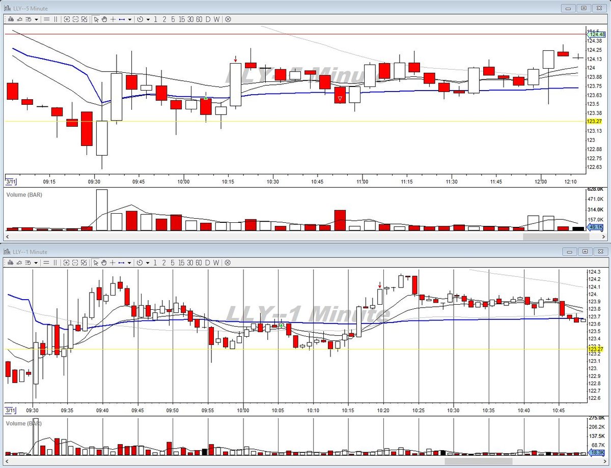Select hand pan tool in 1 Minute toolbar
611x468 pixels.
(104, 262)
